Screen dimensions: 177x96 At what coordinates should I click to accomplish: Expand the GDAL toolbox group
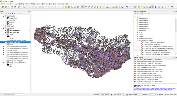[x=135, y=32]
